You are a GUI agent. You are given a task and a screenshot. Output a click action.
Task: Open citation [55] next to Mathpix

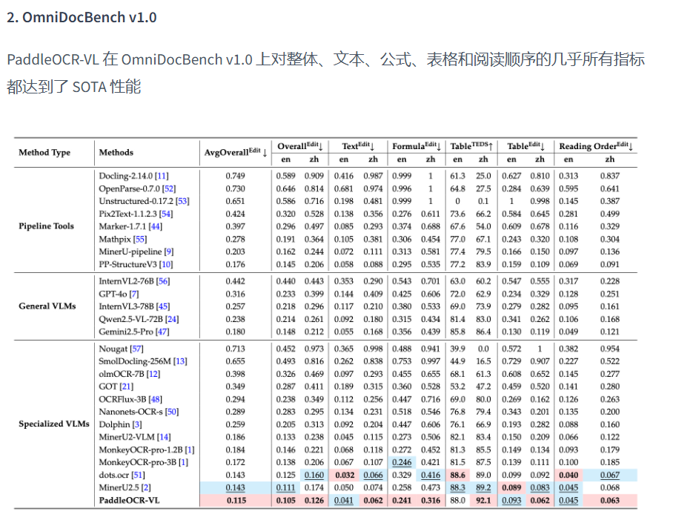pos(139,240)
